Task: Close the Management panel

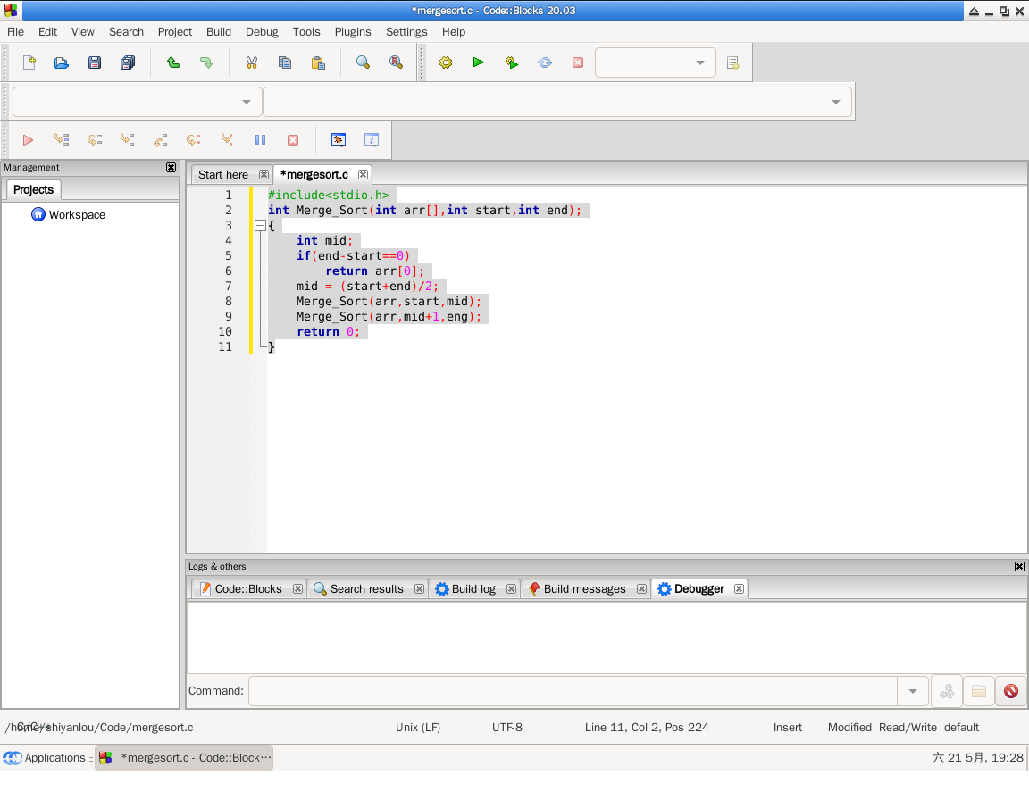Action: (171, 168)
